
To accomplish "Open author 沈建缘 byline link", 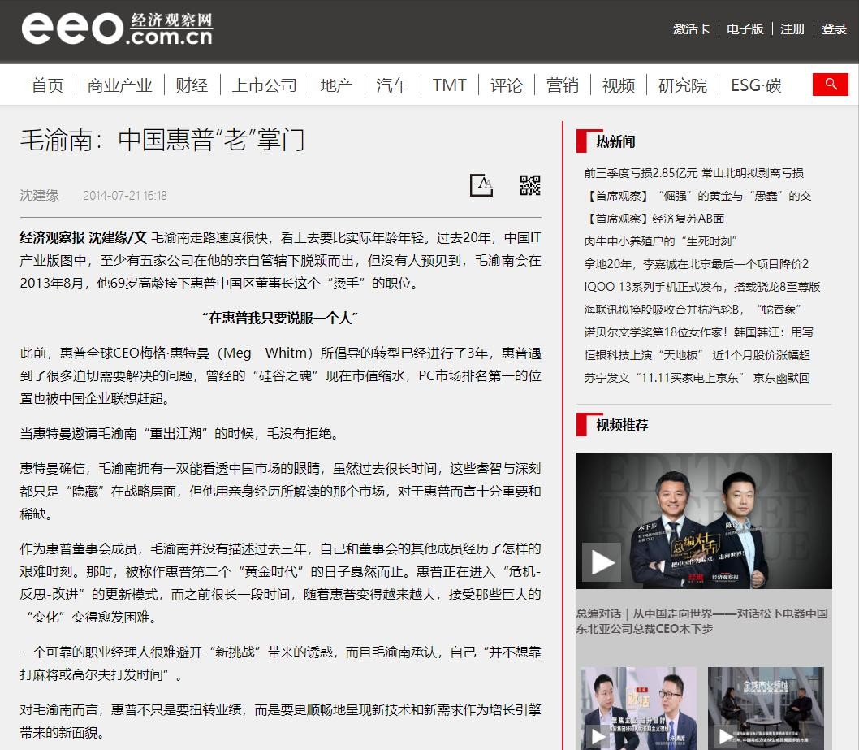I will (40, 195).
